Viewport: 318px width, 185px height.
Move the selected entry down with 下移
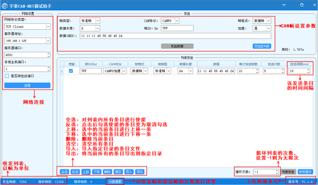tap(97, 172)
